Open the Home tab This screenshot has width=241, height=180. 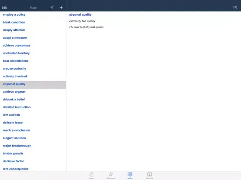tap(91, 175)
